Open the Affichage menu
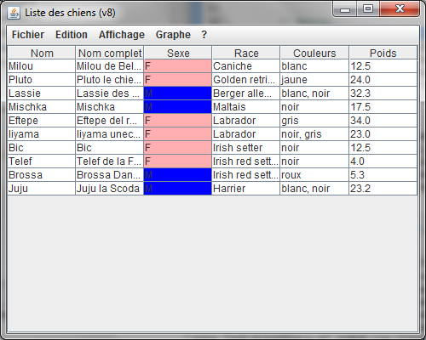 (122, 35)
